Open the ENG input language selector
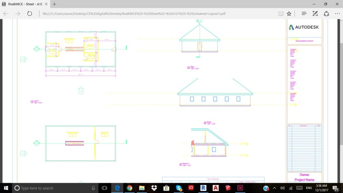 point(308,188)
